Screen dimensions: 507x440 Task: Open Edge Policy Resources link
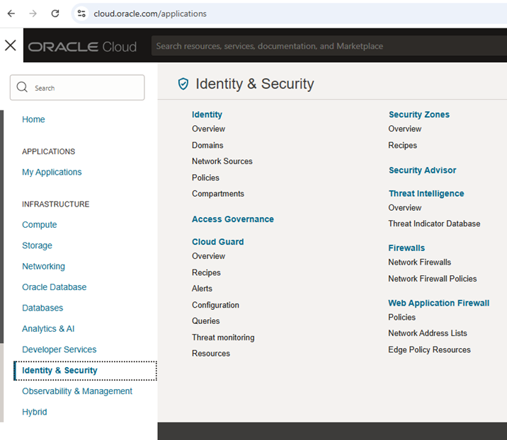click(429, 350)
